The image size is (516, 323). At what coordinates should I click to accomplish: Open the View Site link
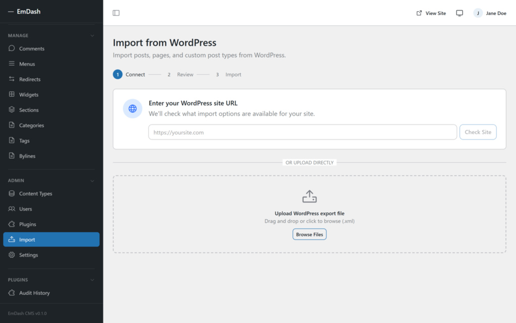[x=431, y=13]
